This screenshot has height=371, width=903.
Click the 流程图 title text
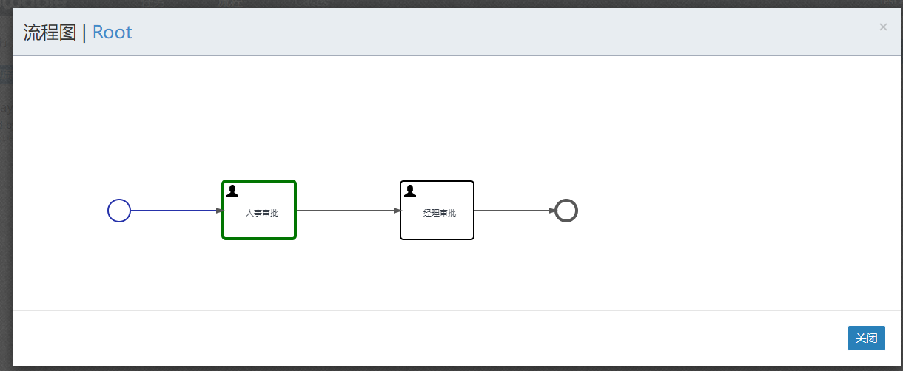(x=50, y=33)
